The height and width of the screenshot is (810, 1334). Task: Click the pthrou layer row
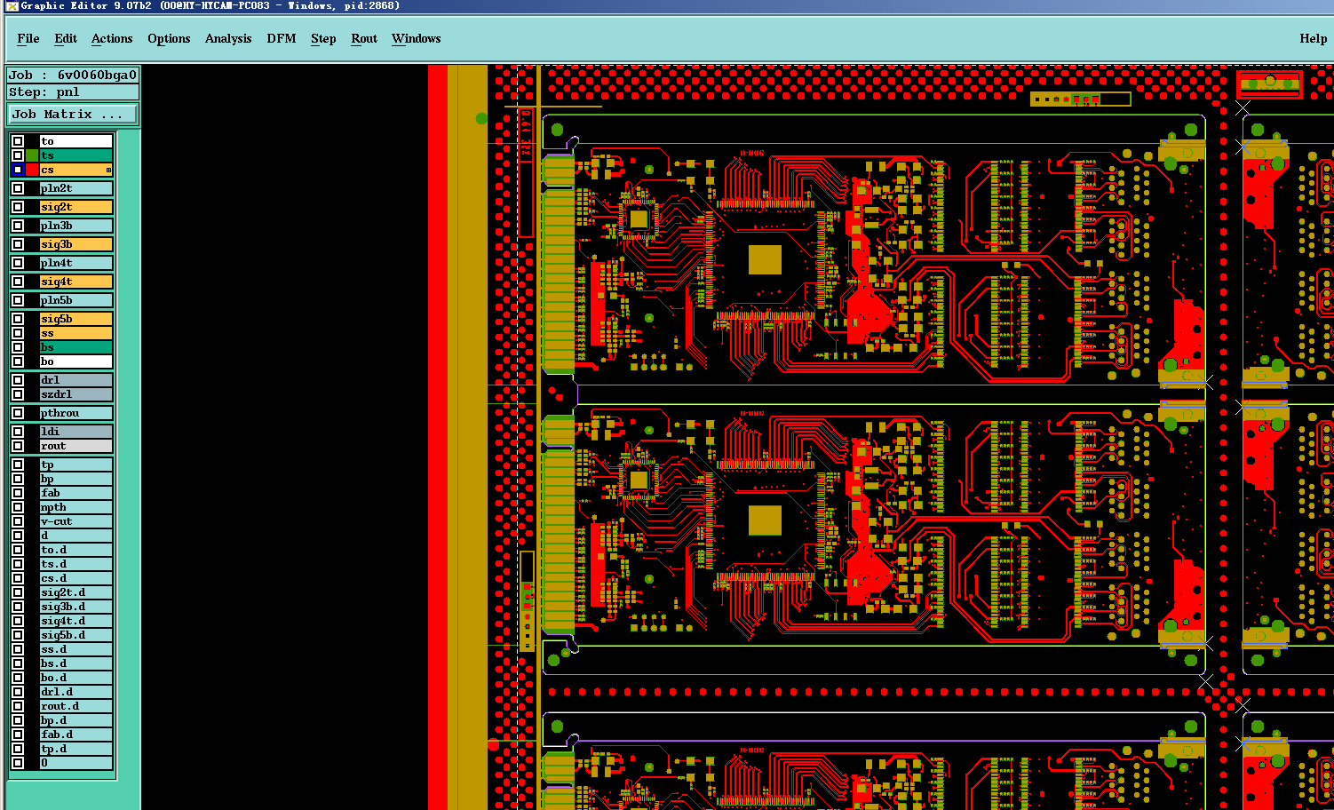tap(75, 413)
